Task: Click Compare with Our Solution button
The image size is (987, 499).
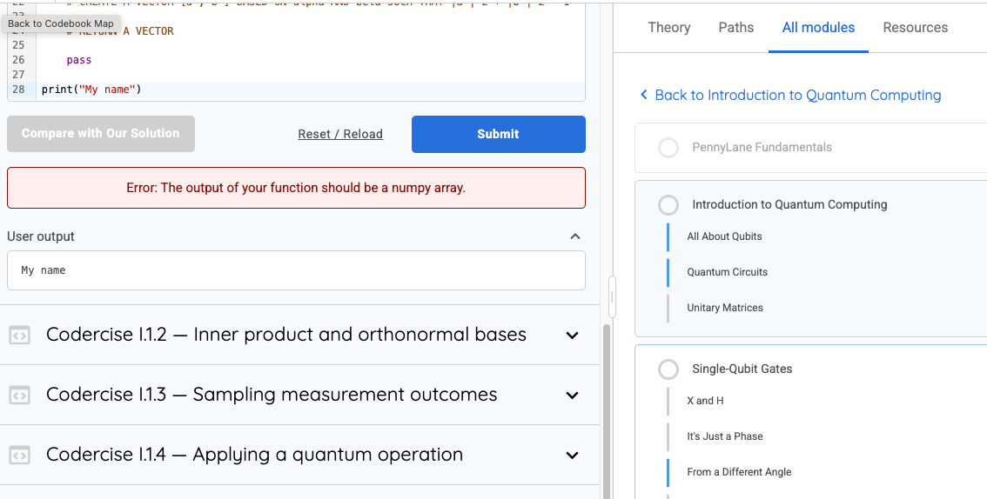Action: click(101, 133)
